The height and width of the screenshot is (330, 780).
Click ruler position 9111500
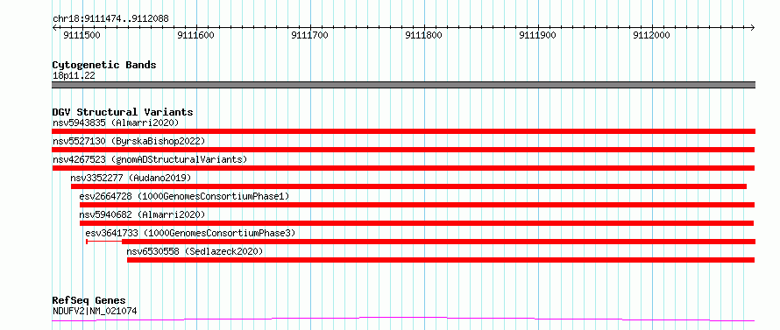(x=82, y=35)
